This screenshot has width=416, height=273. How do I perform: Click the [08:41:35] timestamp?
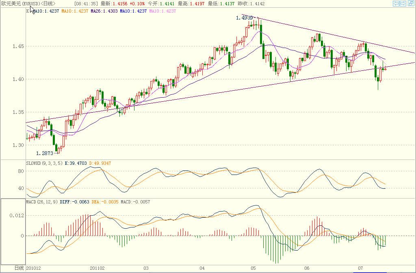pos(86,4)
